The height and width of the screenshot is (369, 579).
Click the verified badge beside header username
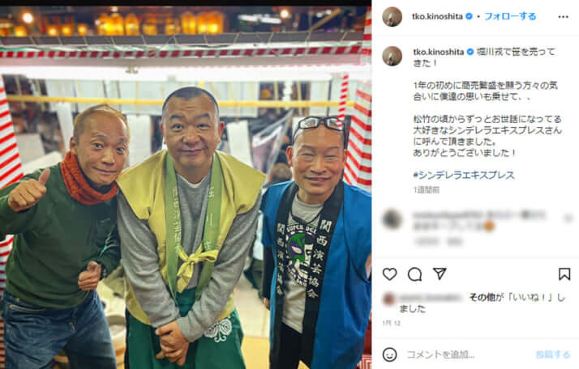click(469, 16)
